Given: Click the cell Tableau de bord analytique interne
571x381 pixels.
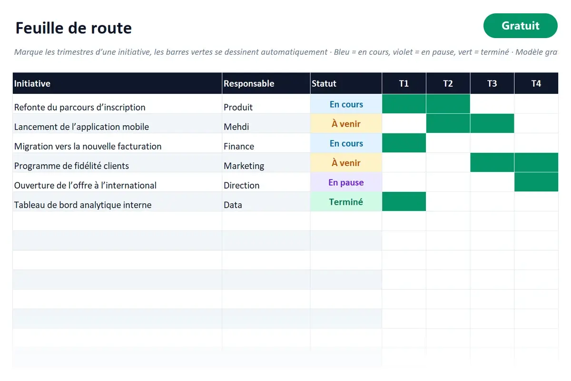Looking at the screenshot, I should pyautogui.click(x=117, y=201).
